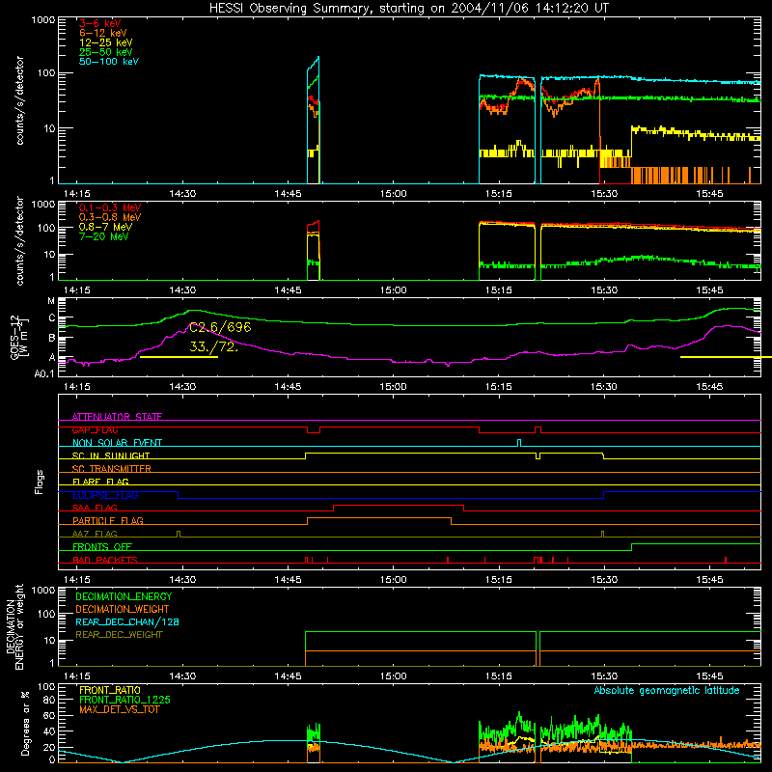Select the SAA_FLAG label
This screenshot has width=772, height=772.
[95, 508]
